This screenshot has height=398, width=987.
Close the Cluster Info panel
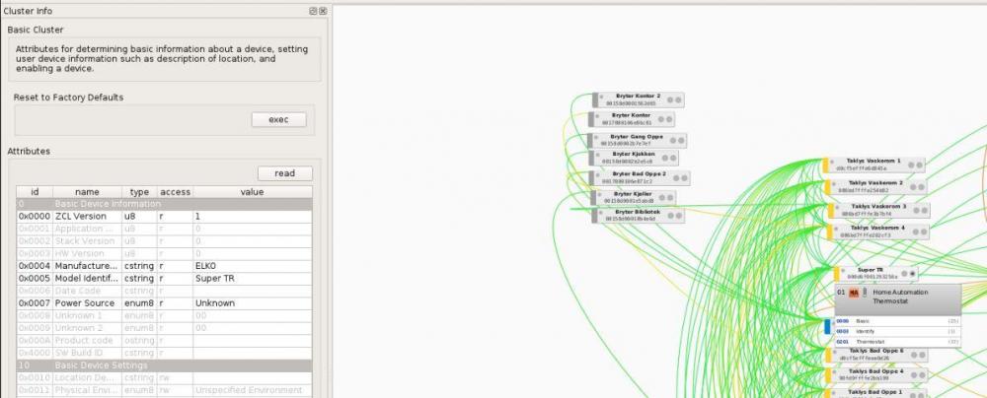pyautogui.click(x=322, y=10)
